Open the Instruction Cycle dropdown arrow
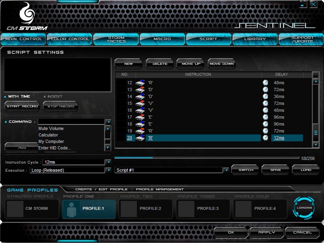 tap(108, 162)
